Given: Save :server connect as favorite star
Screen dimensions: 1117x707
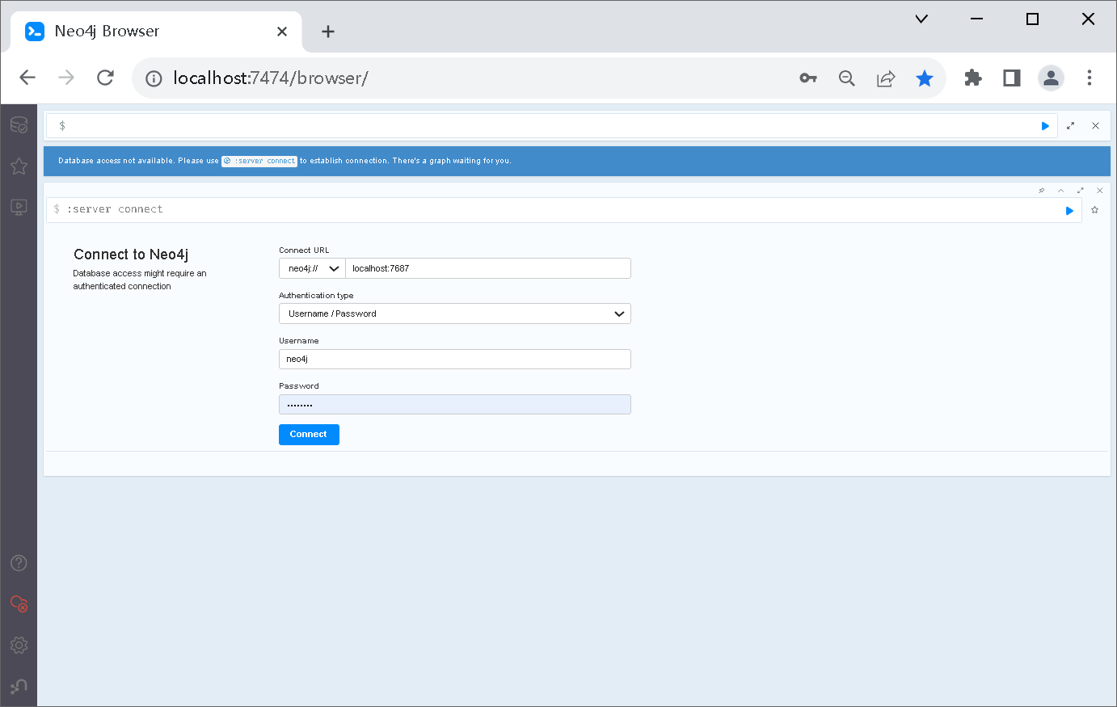Looking at the screenshot, I should [1095, 210].
